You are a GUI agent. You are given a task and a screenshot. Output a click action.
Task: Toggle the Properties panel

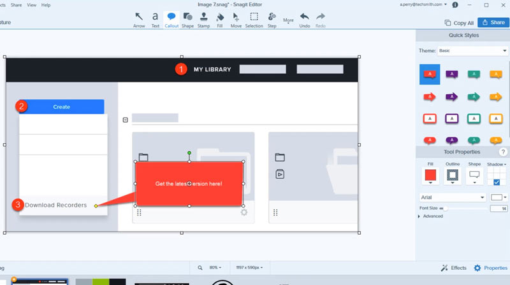pyautogui.click(x=490, y=268)
